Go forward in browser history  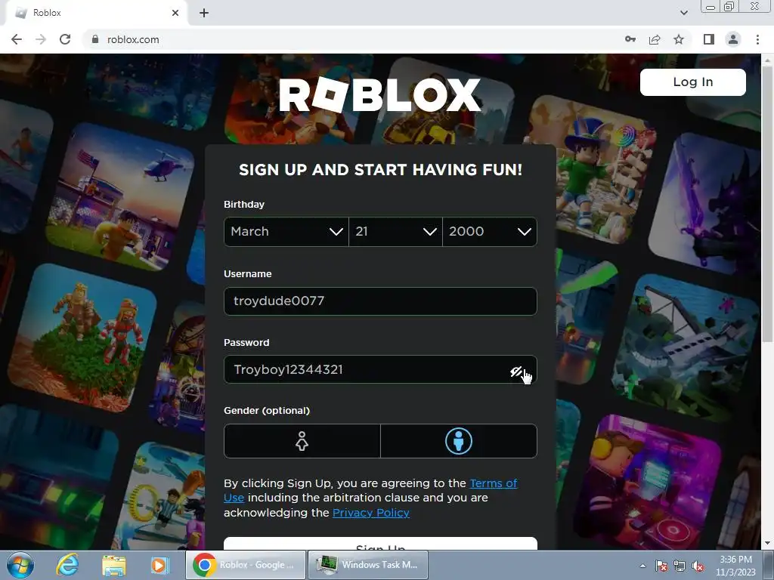(41, 39)
